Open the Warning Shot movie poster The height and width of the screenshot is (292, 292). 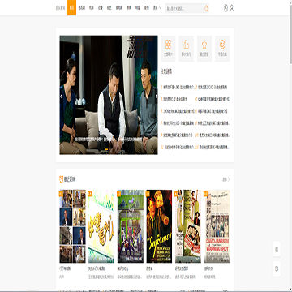(x=217, y=226)
